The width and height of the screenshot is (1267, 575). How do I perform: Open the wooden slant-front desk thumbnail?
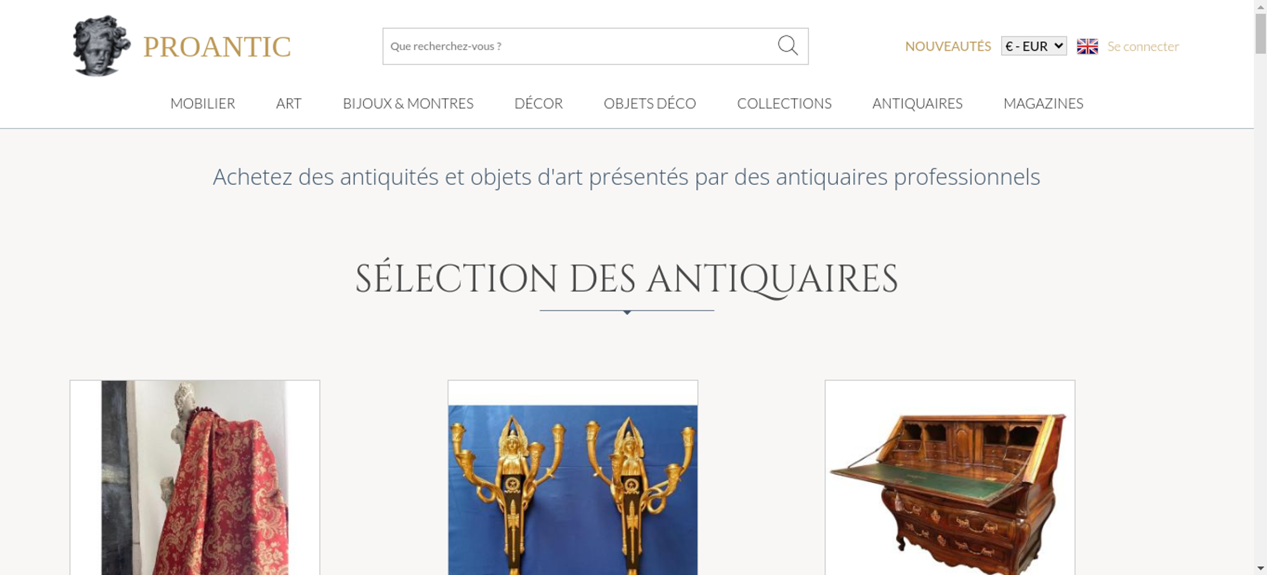point(950,477)
